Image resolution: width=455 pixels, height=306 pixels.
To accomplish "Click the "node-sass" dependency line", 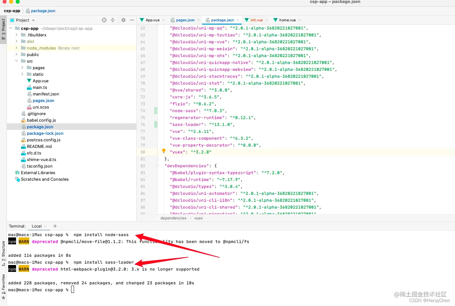I will point(198,111).
